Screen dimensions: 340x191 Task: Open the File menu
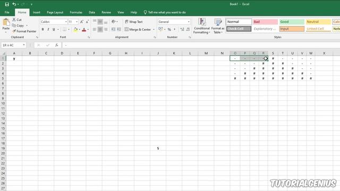click(x=7, y=12)
